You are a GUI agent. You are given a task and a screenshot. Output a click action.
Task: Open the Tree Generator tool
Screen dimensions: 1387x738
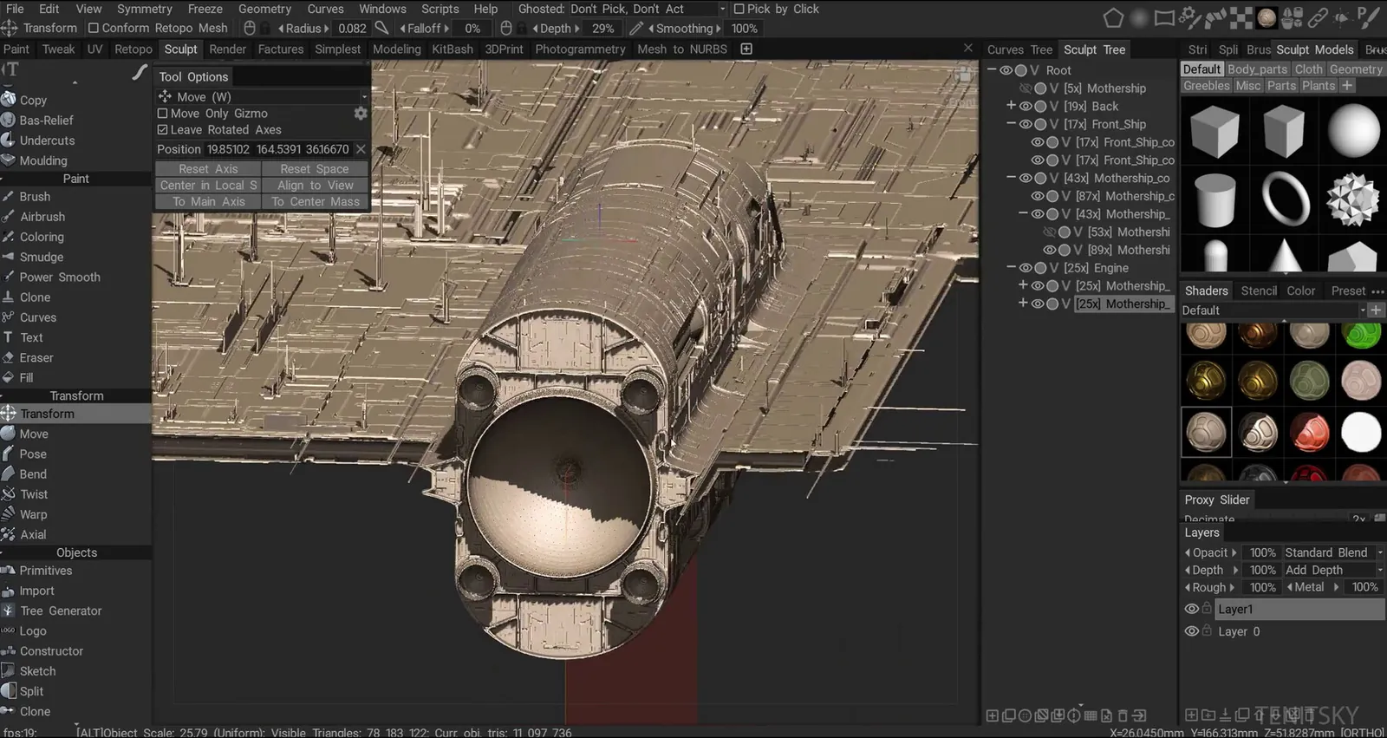coord(61,611)
